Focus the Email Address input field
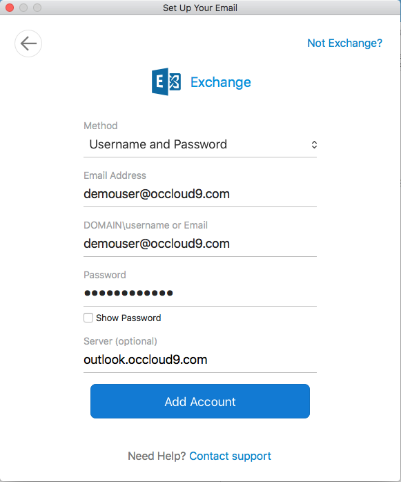Image resolution: width=401 pixels, height=482 pixels. [x=200, y=194]
